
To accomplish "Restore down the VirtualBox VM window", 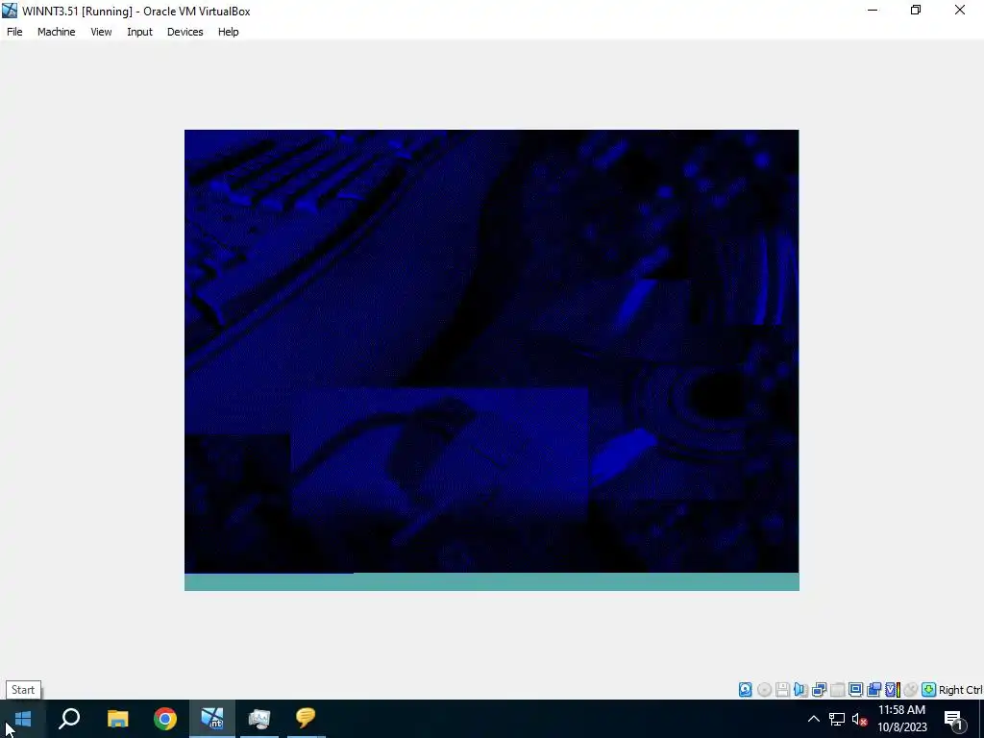I will tap(916, 11).
